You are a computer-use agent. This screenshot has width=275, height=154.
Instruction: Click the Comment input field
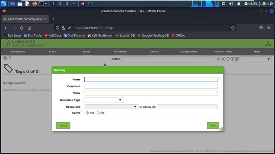151,86
